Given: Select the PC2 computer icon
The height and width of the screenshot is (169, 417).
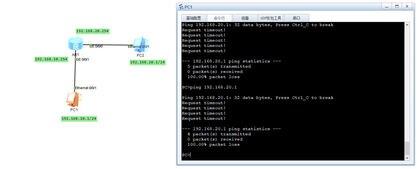Looking at the screenshot, I should pyautogui.click(x=141, y=45).
